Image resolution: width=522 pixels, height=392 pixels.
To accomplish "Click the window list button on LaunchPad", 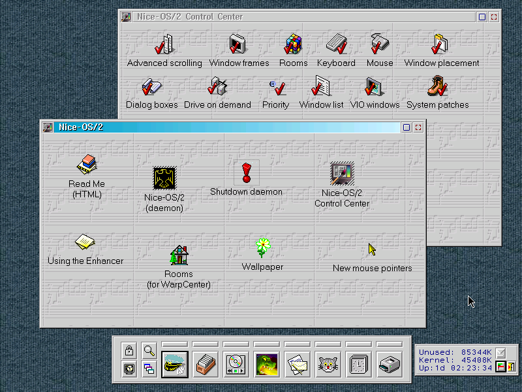I will coord(149,368).
